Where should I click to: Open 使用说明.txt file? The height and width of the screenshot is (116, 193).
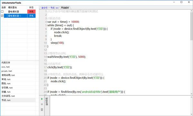click(x=8, y=75)
